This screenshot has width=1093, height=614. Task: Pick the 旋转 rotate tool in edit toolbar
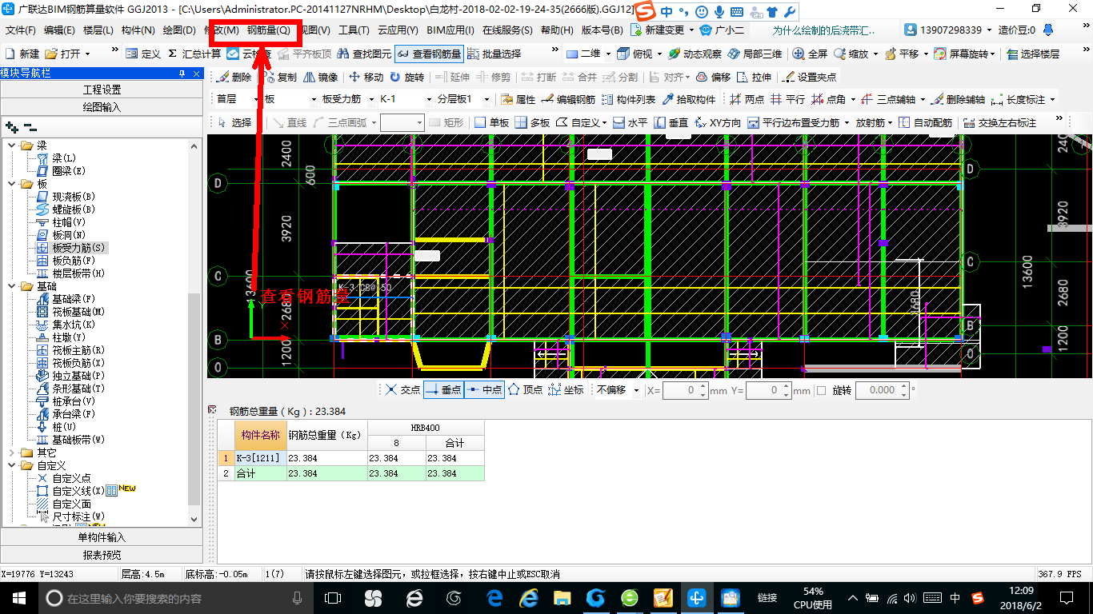[x=407, y=78]
